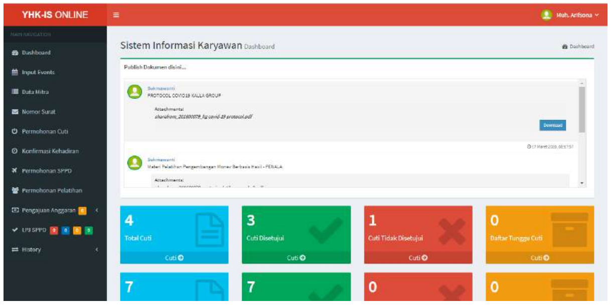Open Cuti link under Cuti Disetujui
611x305 pixels.
pyautogui.click(x=295, y=257)
